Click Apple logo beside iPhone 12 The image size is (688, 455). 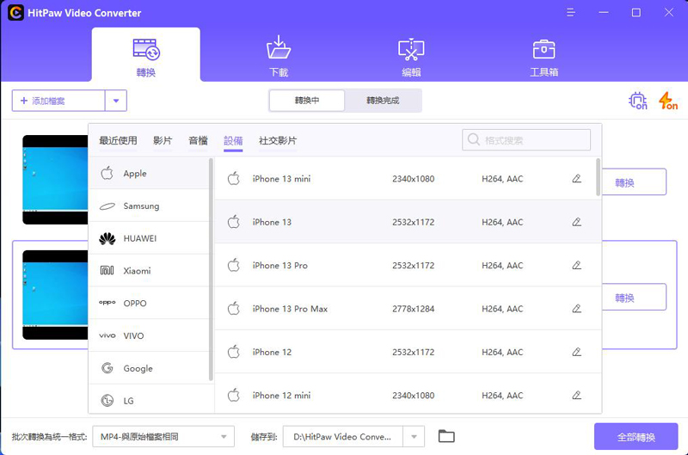point(234,352)
